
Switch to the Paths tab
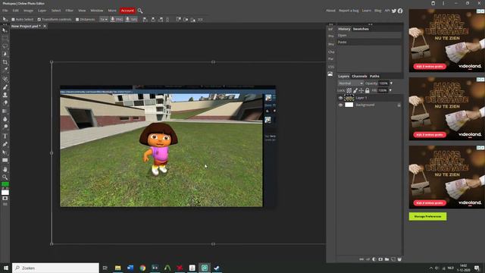pos(374,76)
